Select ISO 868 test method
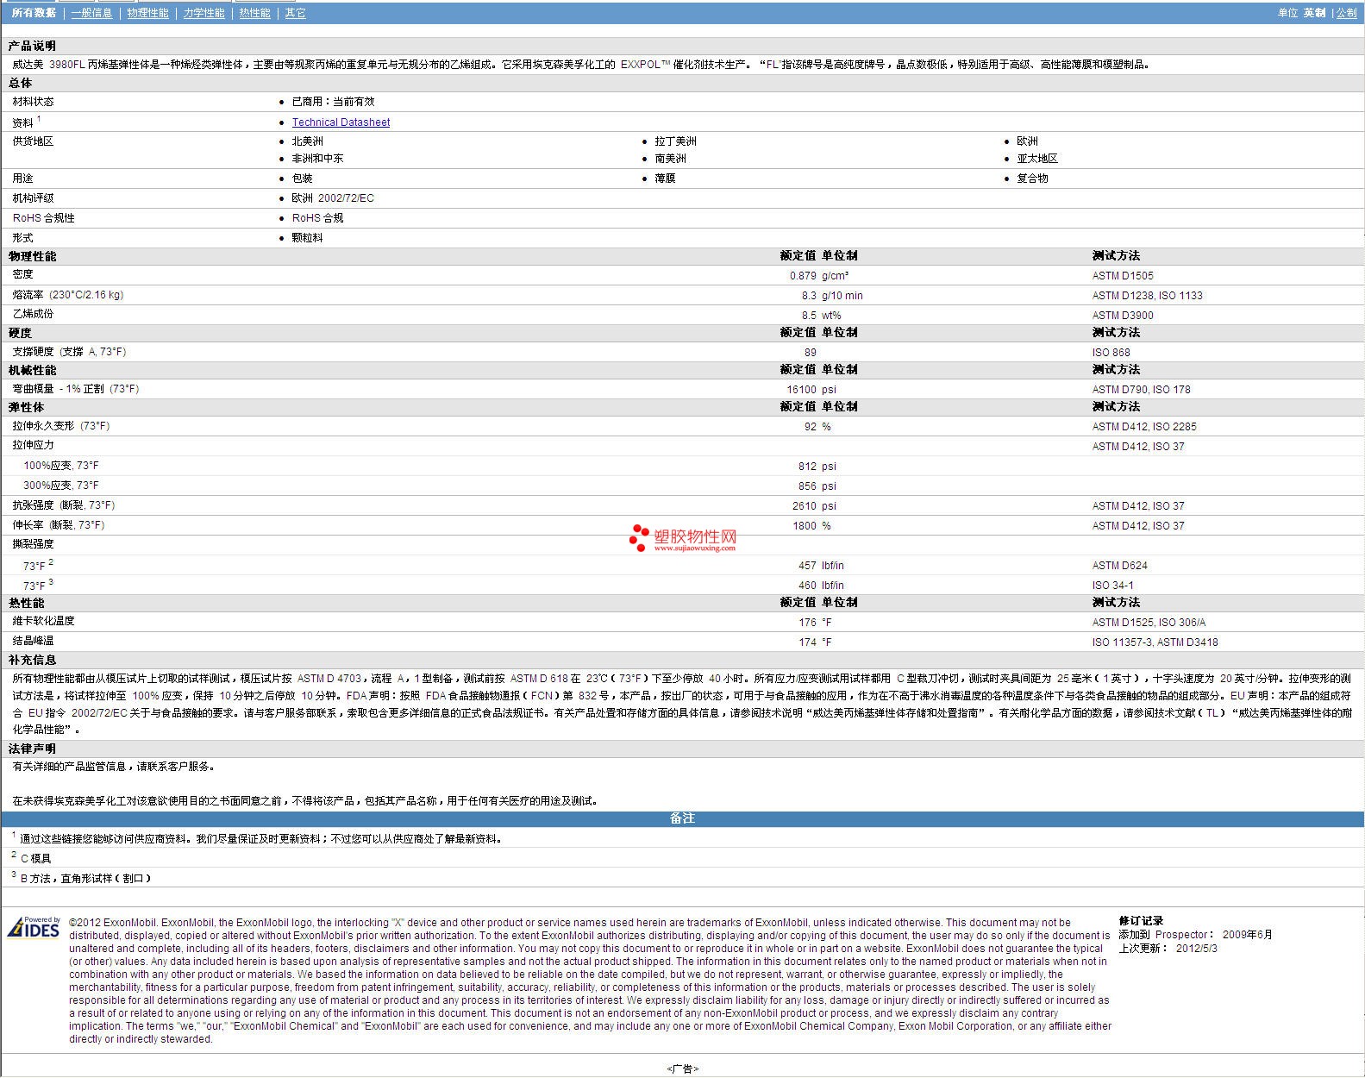This screenshot has height=1078, width=1365. [x=1111, y=353]
